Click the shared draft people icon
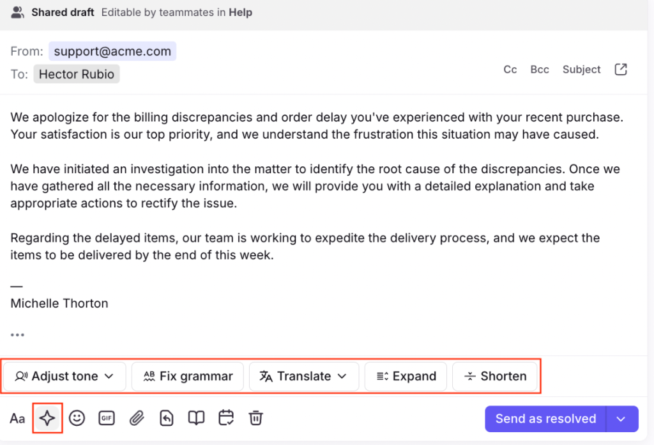The image size is (654, 445). [18, 12]
